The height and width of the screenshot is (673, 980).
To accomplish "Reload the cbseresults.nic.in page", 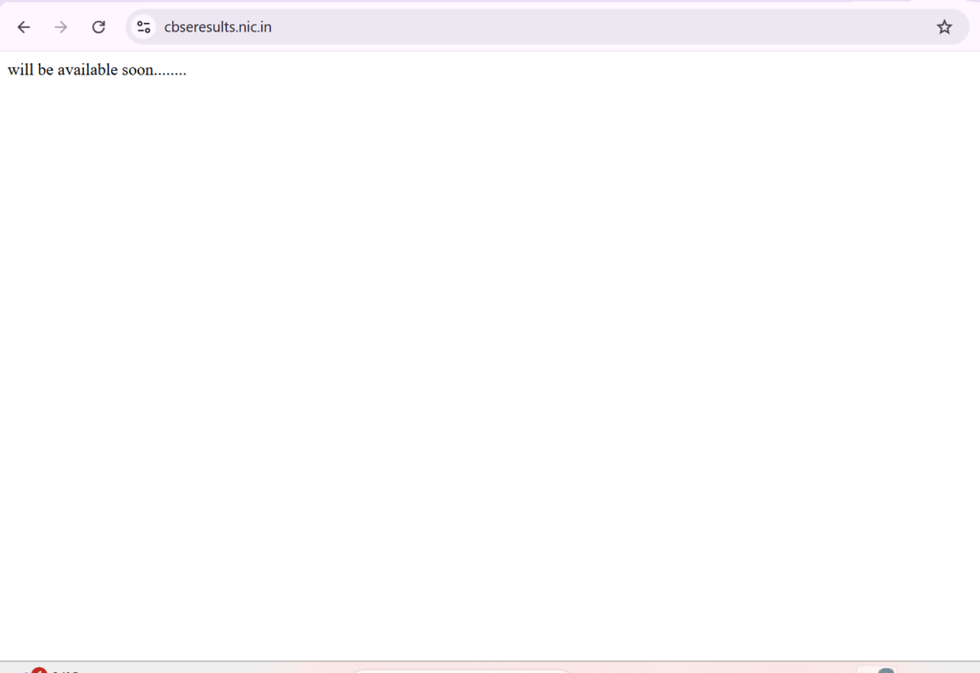I will [x=99, y=27].
